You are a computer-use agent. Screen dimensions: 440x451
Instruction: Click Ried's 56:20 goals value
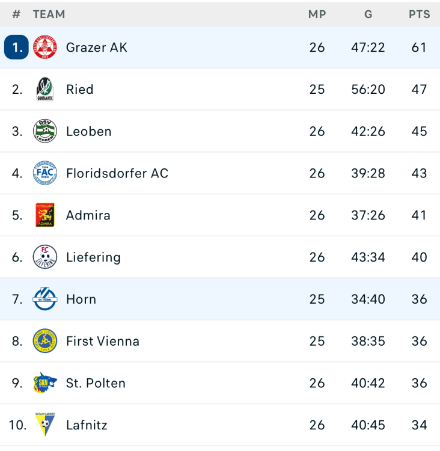coord(368,90)
